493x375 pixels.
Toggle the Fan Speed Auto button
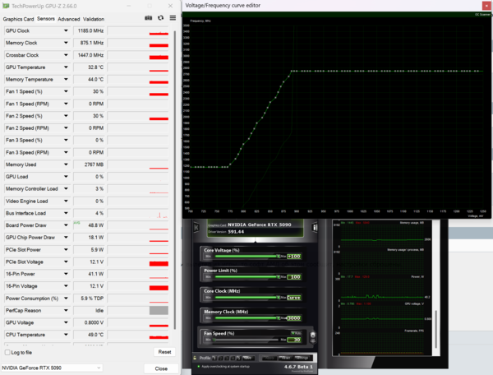point(296,333)
